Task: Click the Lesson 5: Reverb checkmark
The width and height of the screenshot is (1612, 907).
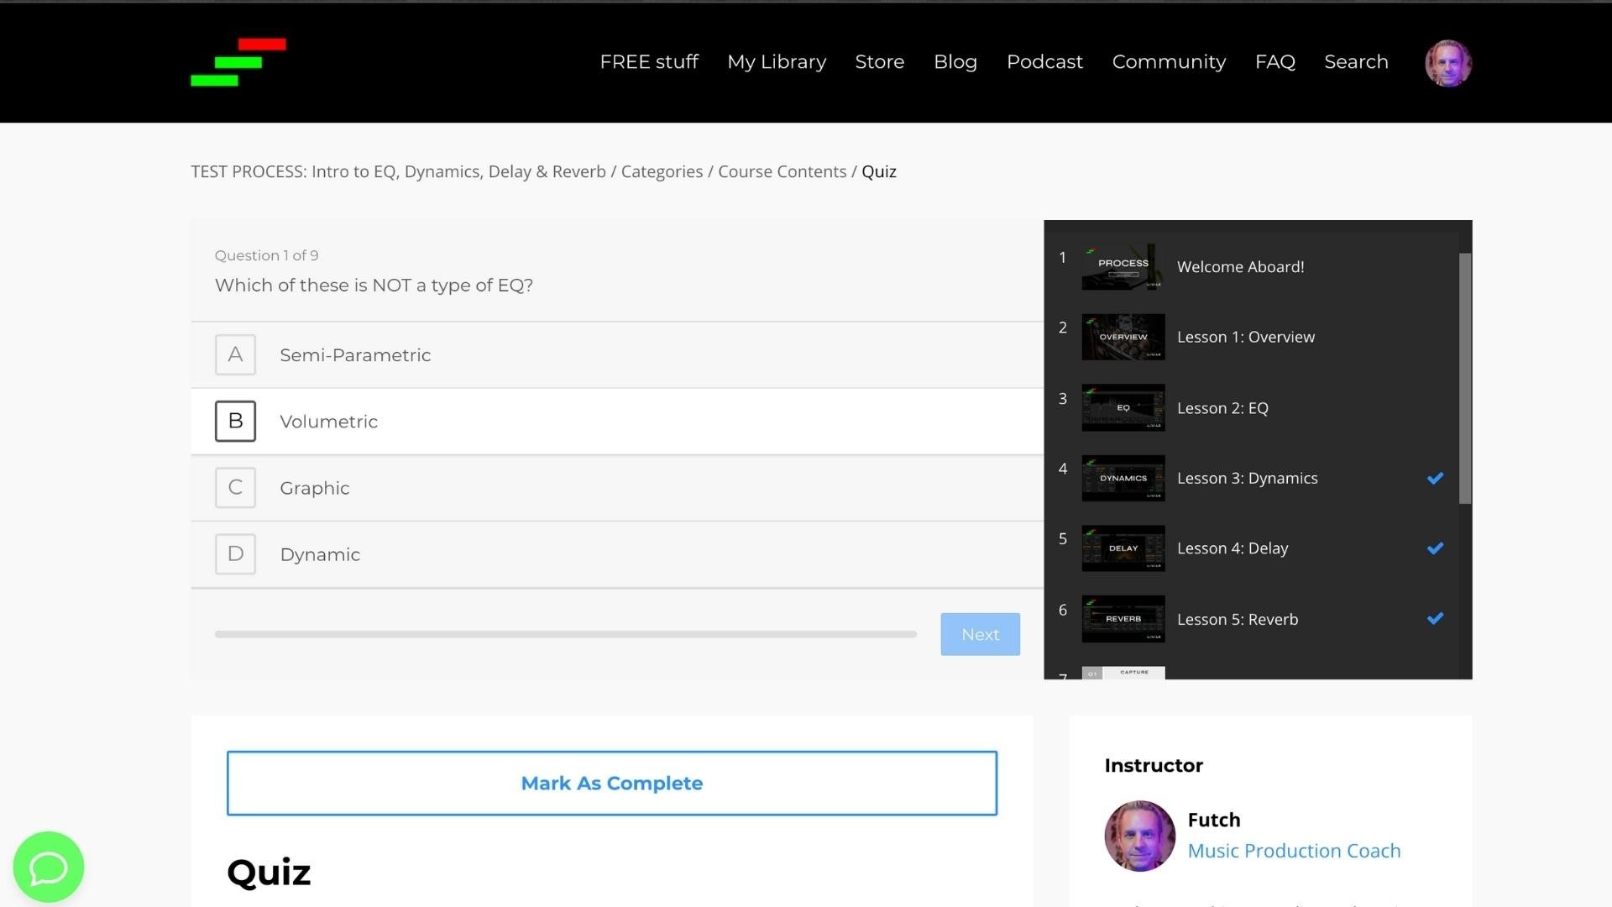Action: click(x=1435, y=619)
